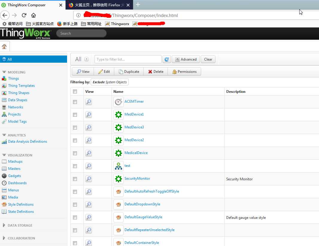Open the DefaultRepeaterUnselectedStyle link
Viewport: 319px width, 246px height.
150,230
